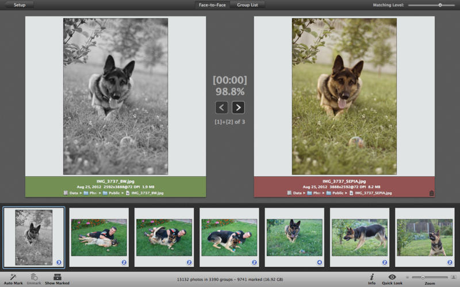
Task: Open the Info panel icon
Action: point(372,277)
